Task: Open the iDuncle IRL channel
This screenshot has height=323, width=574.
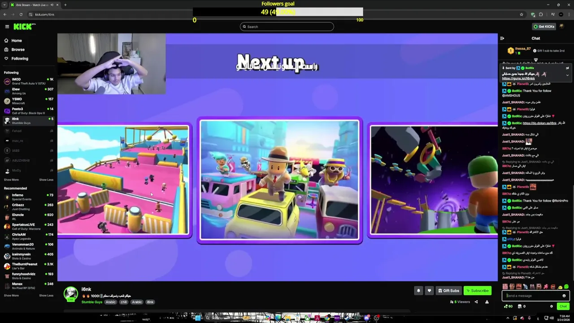Action: (x=29, y=217)
